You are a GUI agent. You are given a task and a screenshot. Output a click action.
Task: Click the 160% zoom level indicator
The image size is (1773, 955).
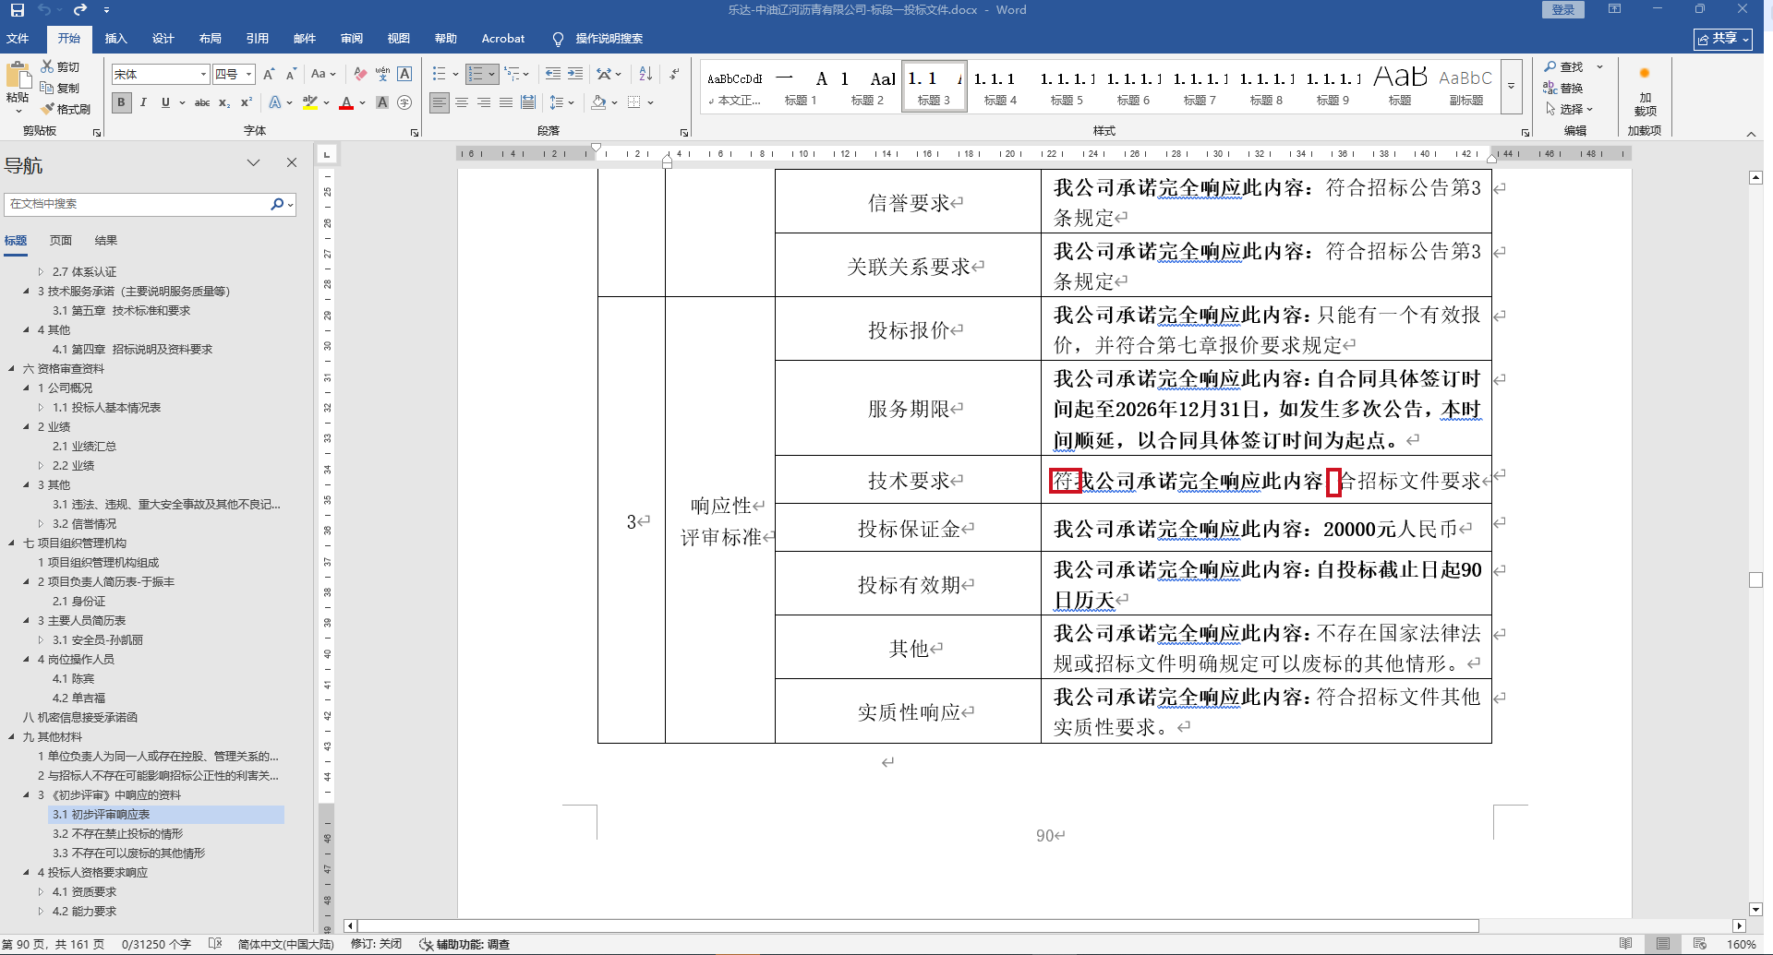1742,944
